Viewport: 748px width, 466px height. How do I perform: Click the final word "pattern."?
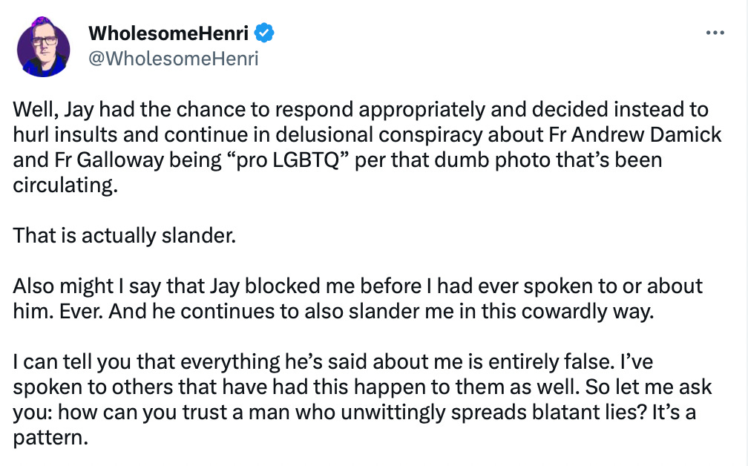click(x=50, y=437)
